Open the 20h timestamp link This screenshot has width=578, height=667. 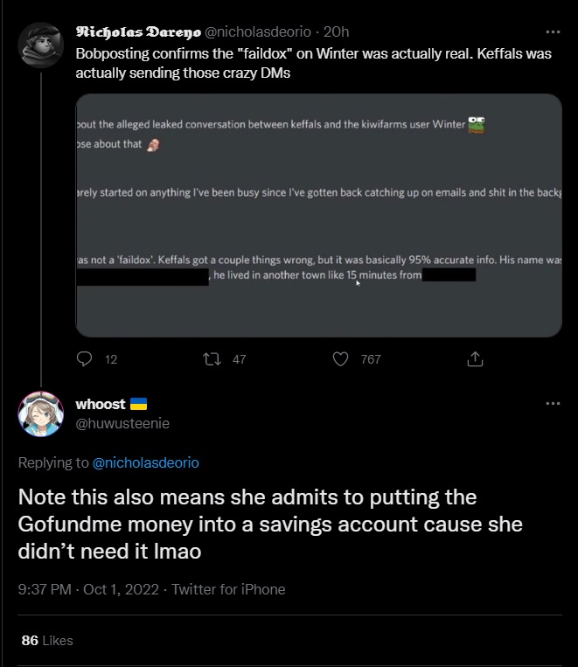[x=336, y=31]
